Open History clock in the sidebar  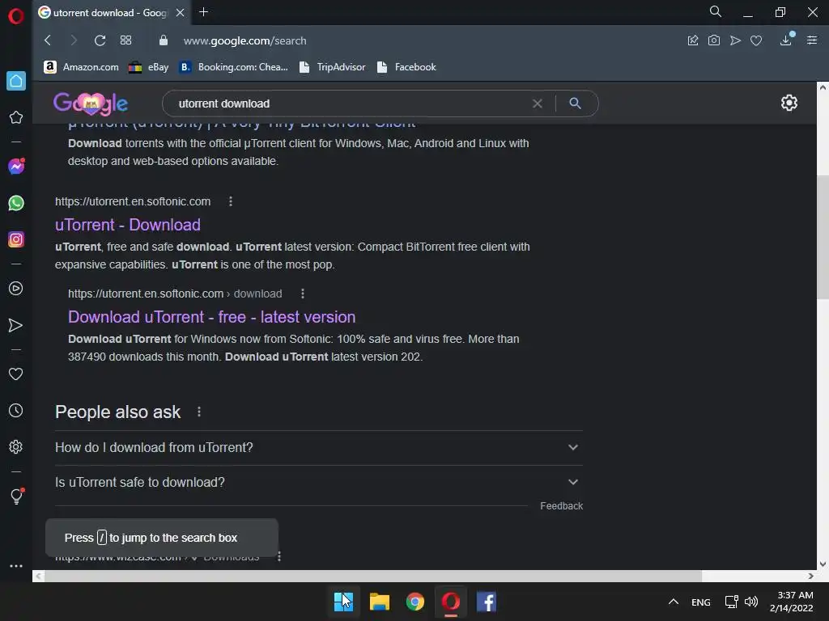(16, 410)
